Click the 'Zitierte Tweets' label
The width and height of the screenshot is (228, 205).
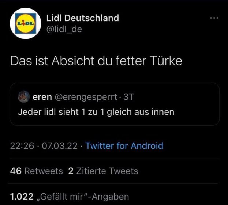[107, 171]
